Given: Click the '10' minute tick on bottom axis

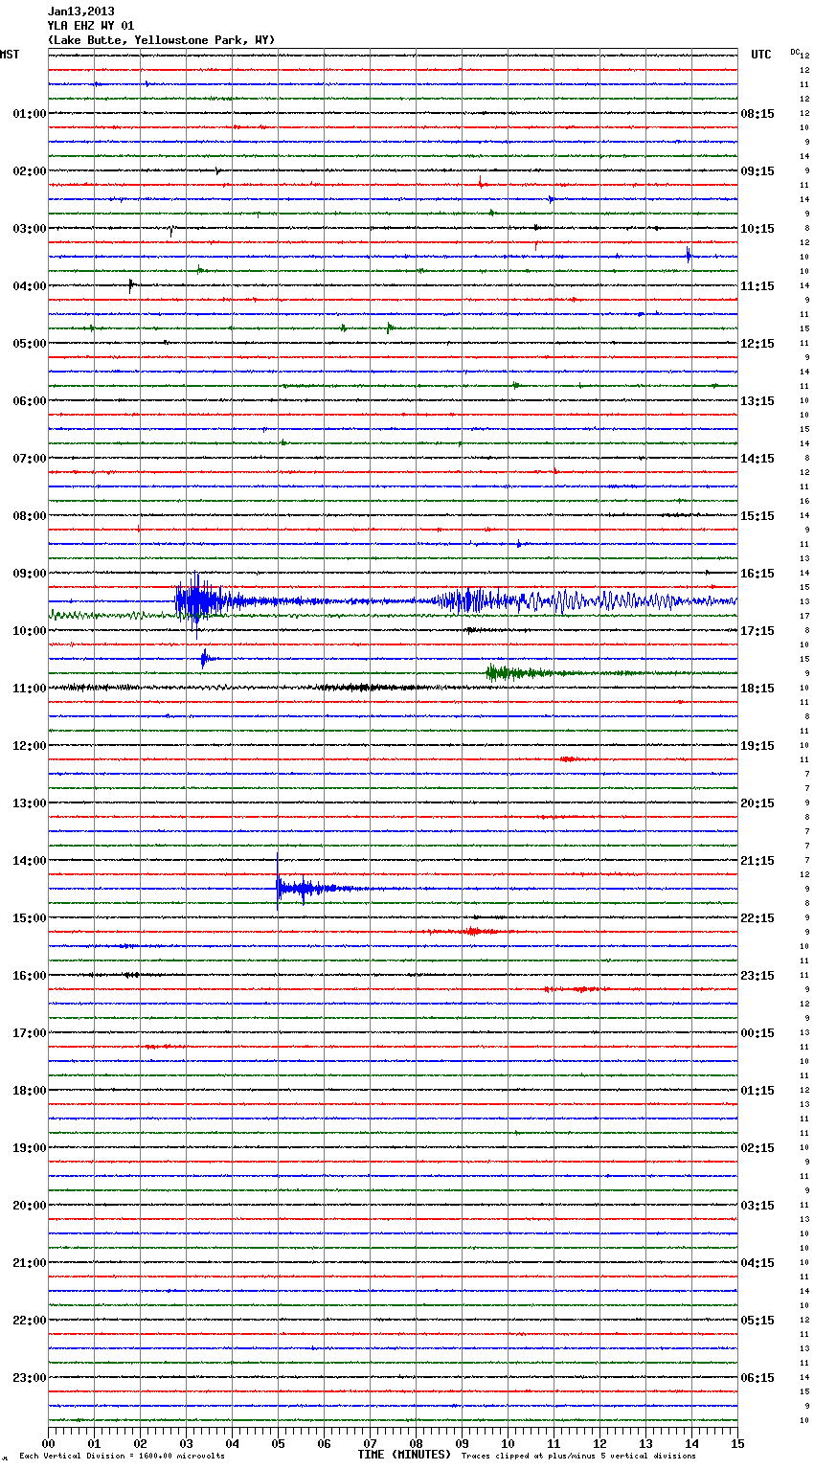Looking at the screenshot, I should (x=508, y=1443).
